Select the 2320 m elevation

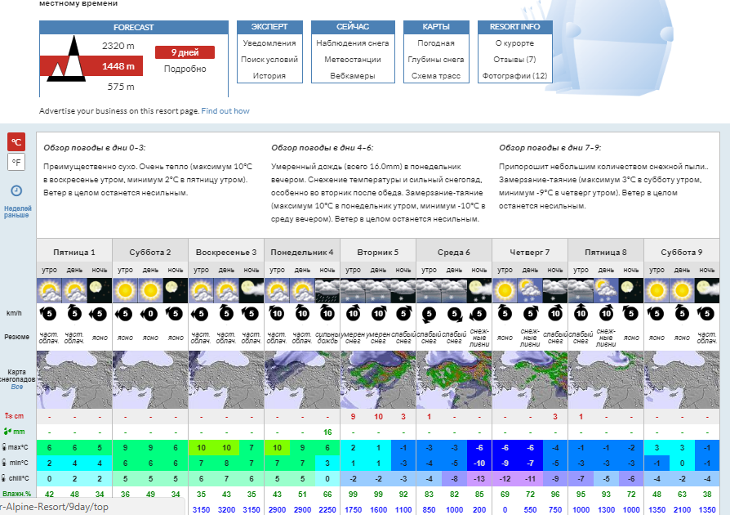(118, 46)
